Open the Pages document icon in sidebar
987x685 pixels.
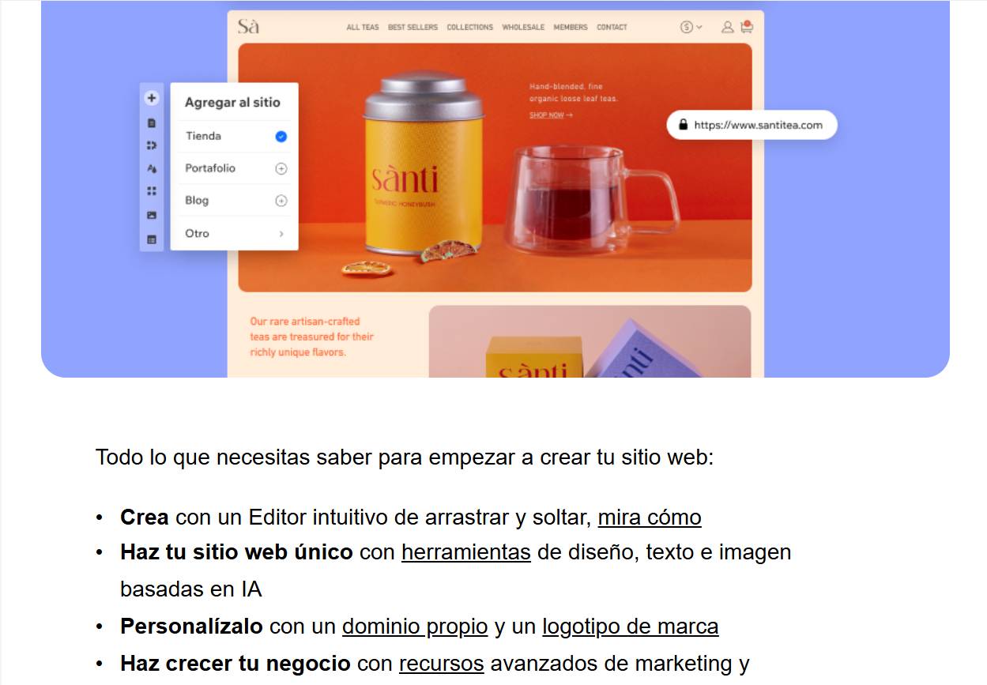152,123
